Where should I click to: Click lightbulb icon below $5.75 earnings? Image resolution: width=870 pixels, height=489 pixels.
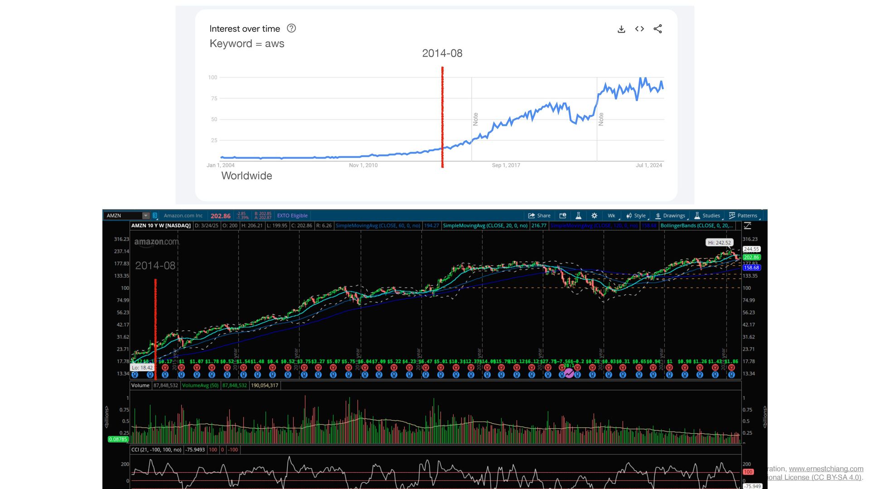pos(348,374)
